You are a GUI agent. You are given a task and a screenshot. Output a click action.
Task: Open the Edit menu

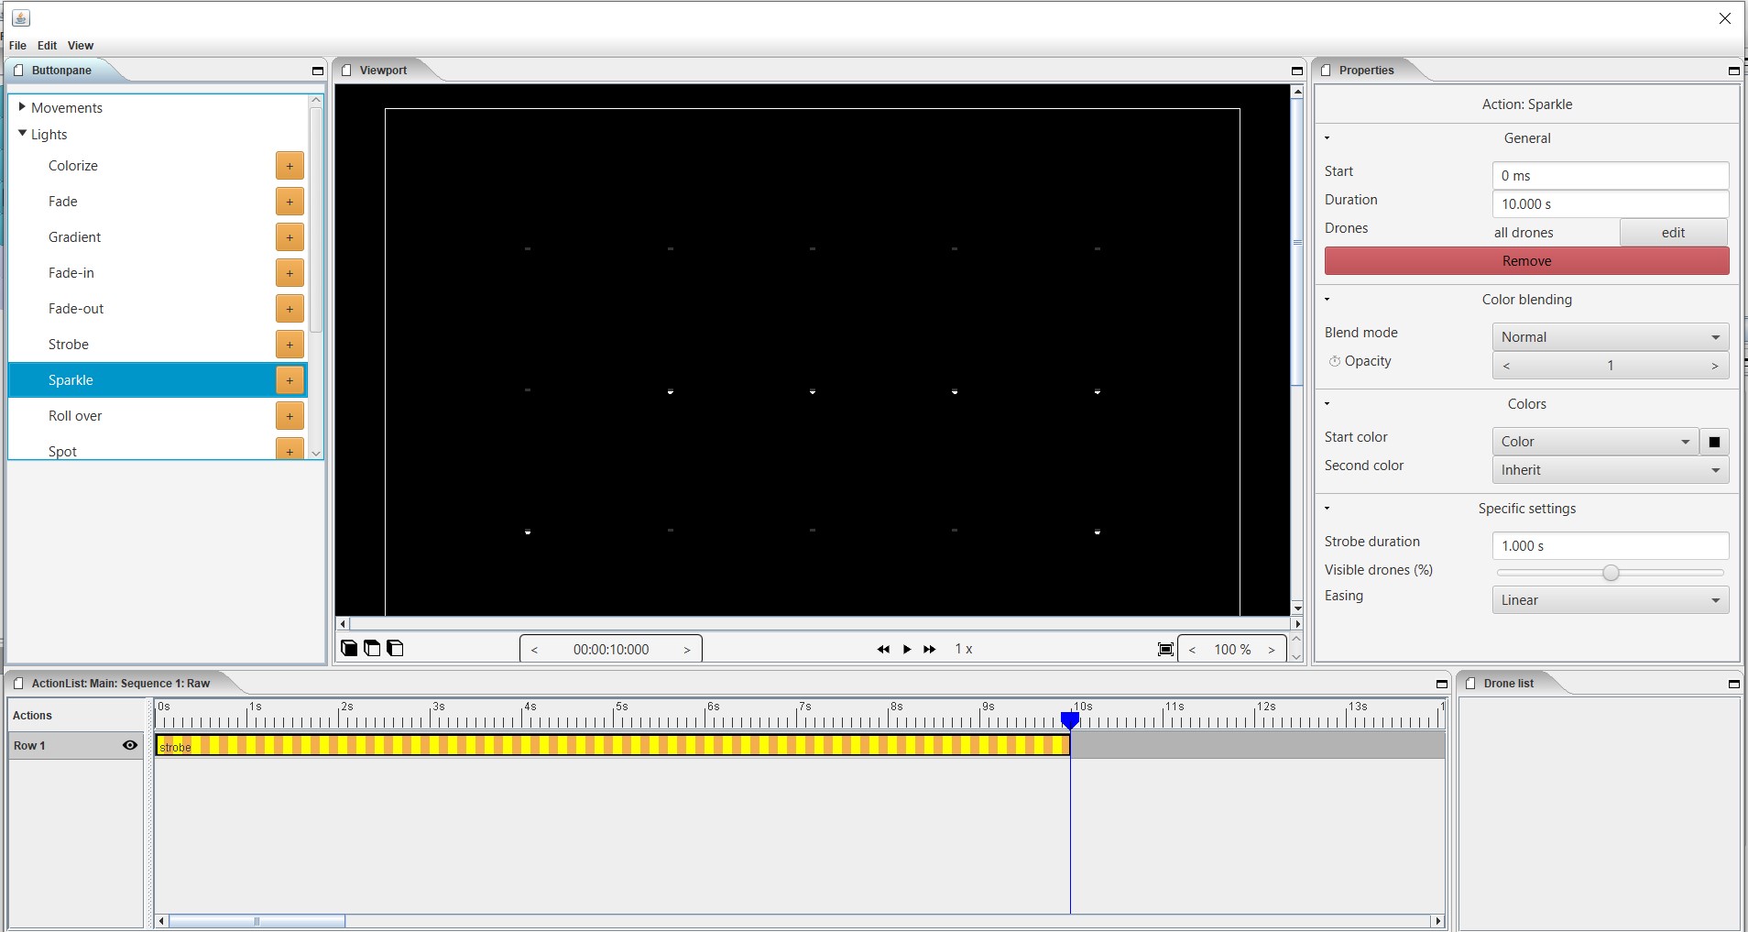pyautogui.click(x=48, y=46)
